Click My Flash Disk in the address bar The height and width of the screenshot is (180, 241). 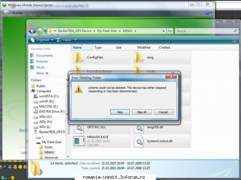pyautogui.click(x=107, y=31)
